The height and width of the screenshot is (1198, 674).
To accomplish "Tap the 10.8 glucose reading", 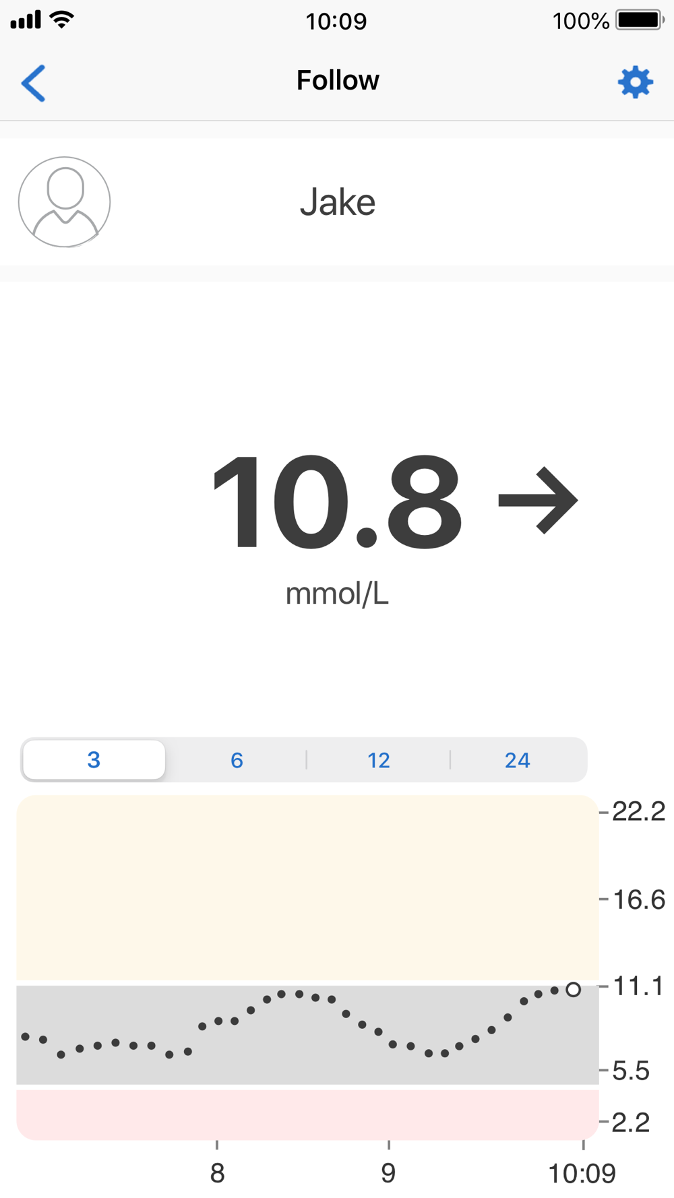I will tap(337, 501).
